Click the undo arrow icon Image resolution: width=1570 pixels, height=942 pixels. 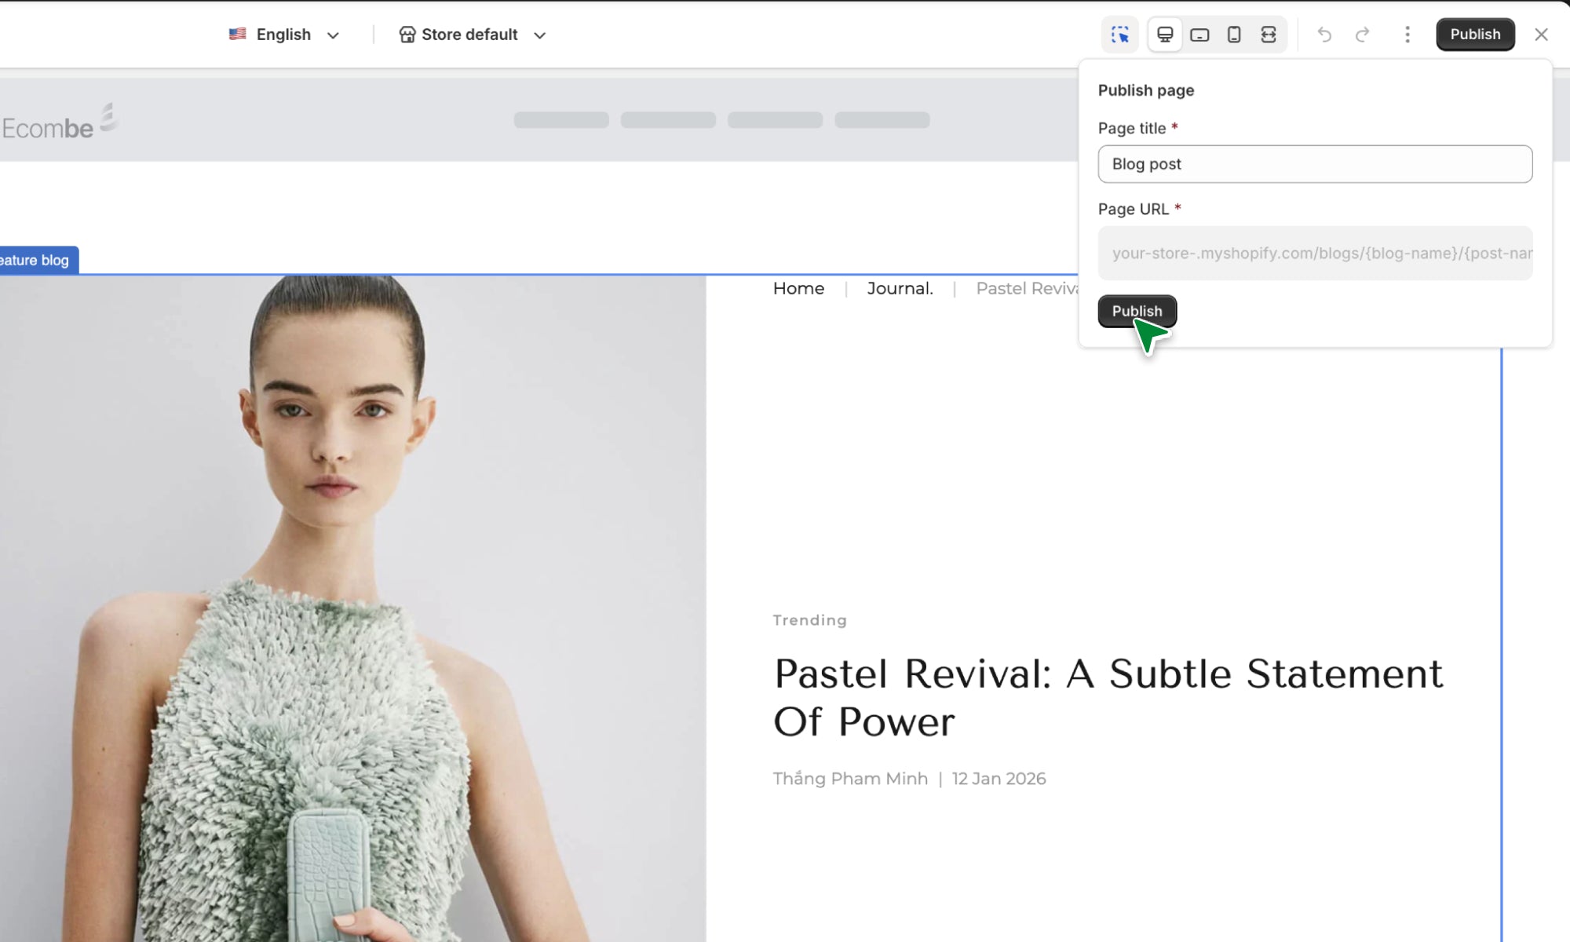[1324, 35]
